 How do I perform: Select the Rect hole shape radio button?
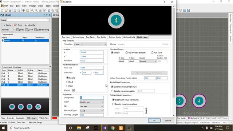[68, 82]
